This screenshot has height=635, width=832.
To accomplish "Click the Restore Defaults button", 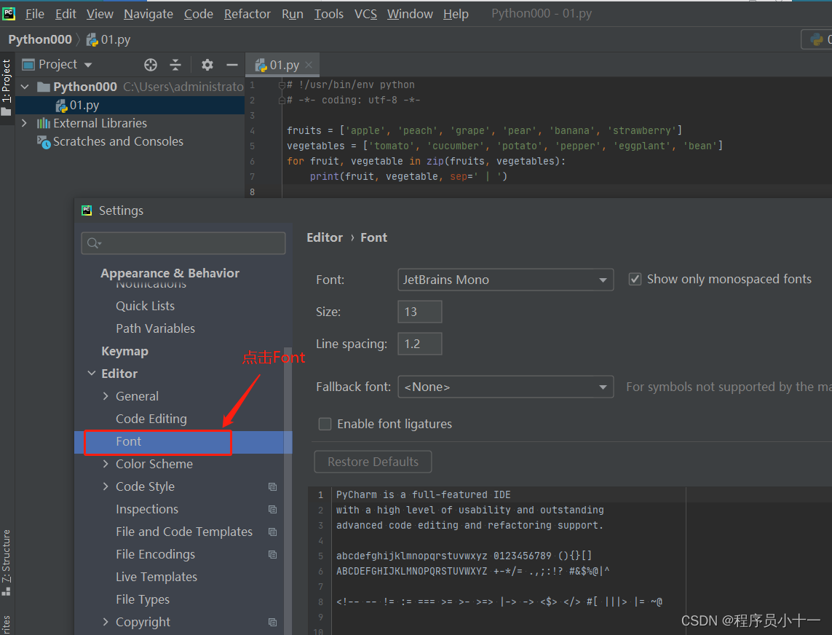I will pyautogui.click(x=373, y=462).
